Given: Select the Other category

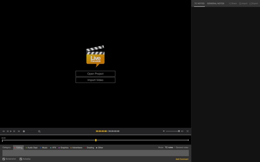Looking at the screenshot, I should click(x=99, y=148).
